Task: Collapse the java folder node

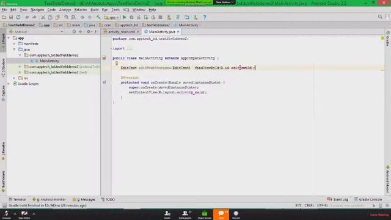Action: [14, 50]
